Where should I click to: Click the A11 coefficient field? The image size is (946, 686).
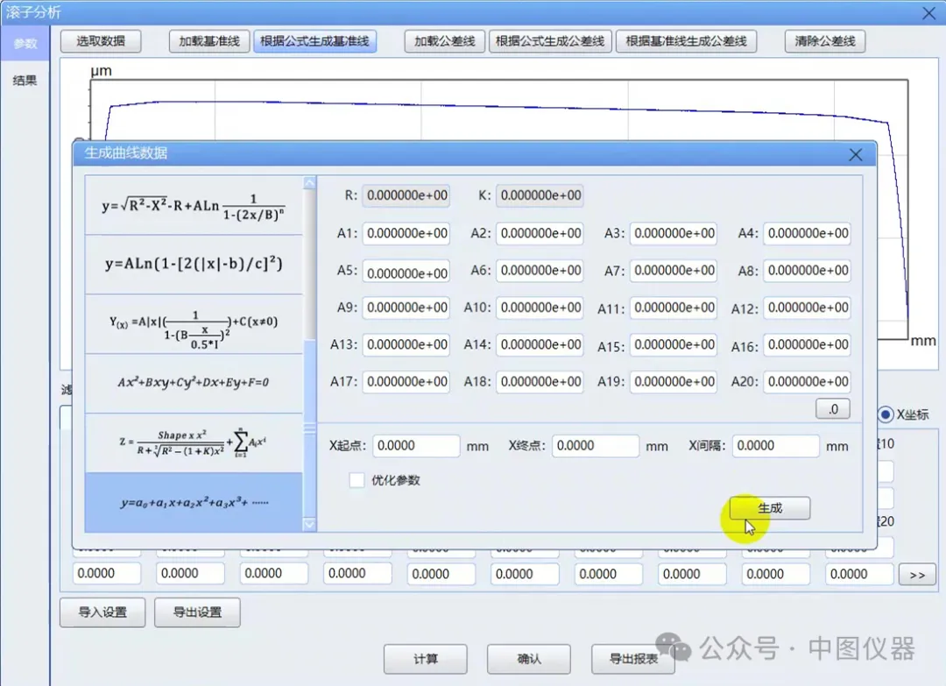[x=674, y=308]
